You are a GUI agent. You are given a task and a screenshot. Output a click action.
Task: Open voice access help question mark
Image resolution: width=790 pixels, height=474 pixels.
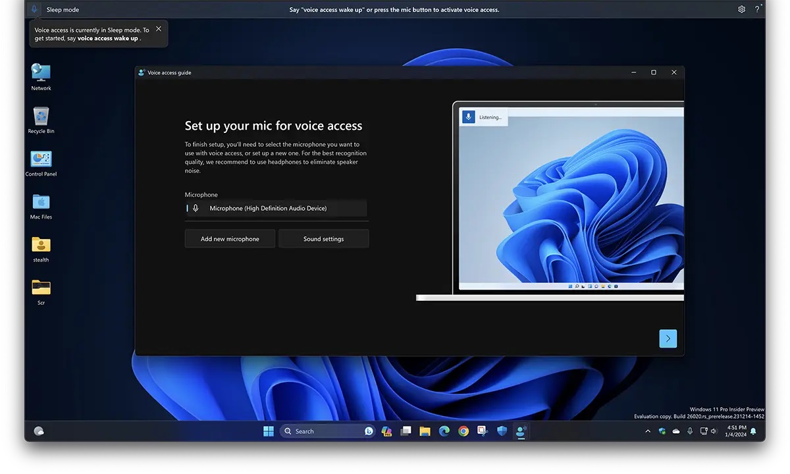click(757, 9)
